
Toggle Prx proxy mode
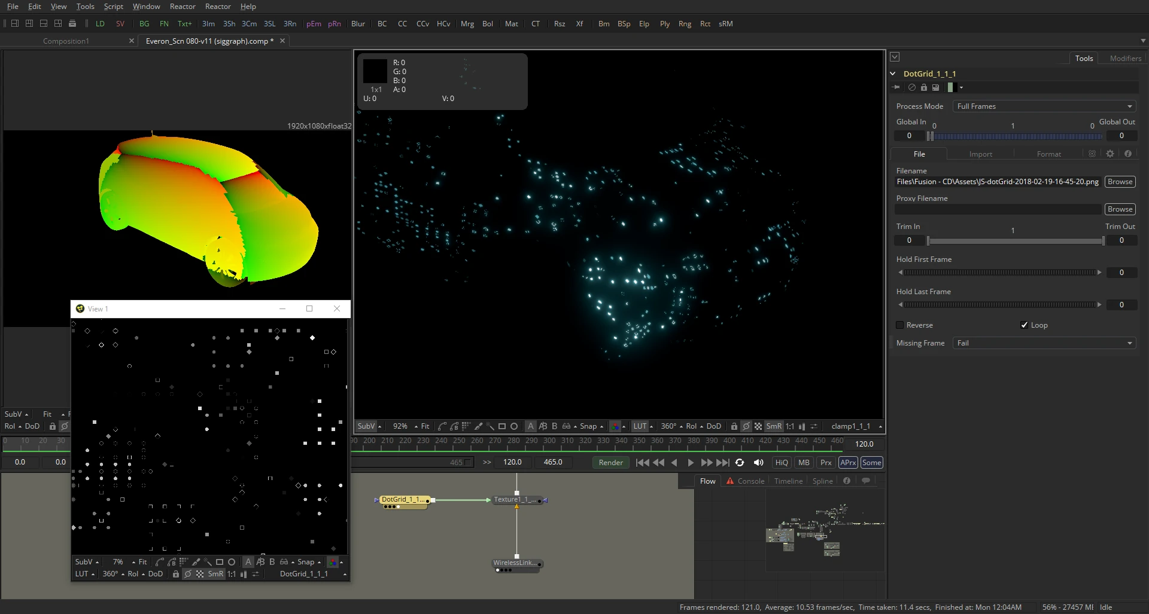pyautogui.click(x=826, y=462)
